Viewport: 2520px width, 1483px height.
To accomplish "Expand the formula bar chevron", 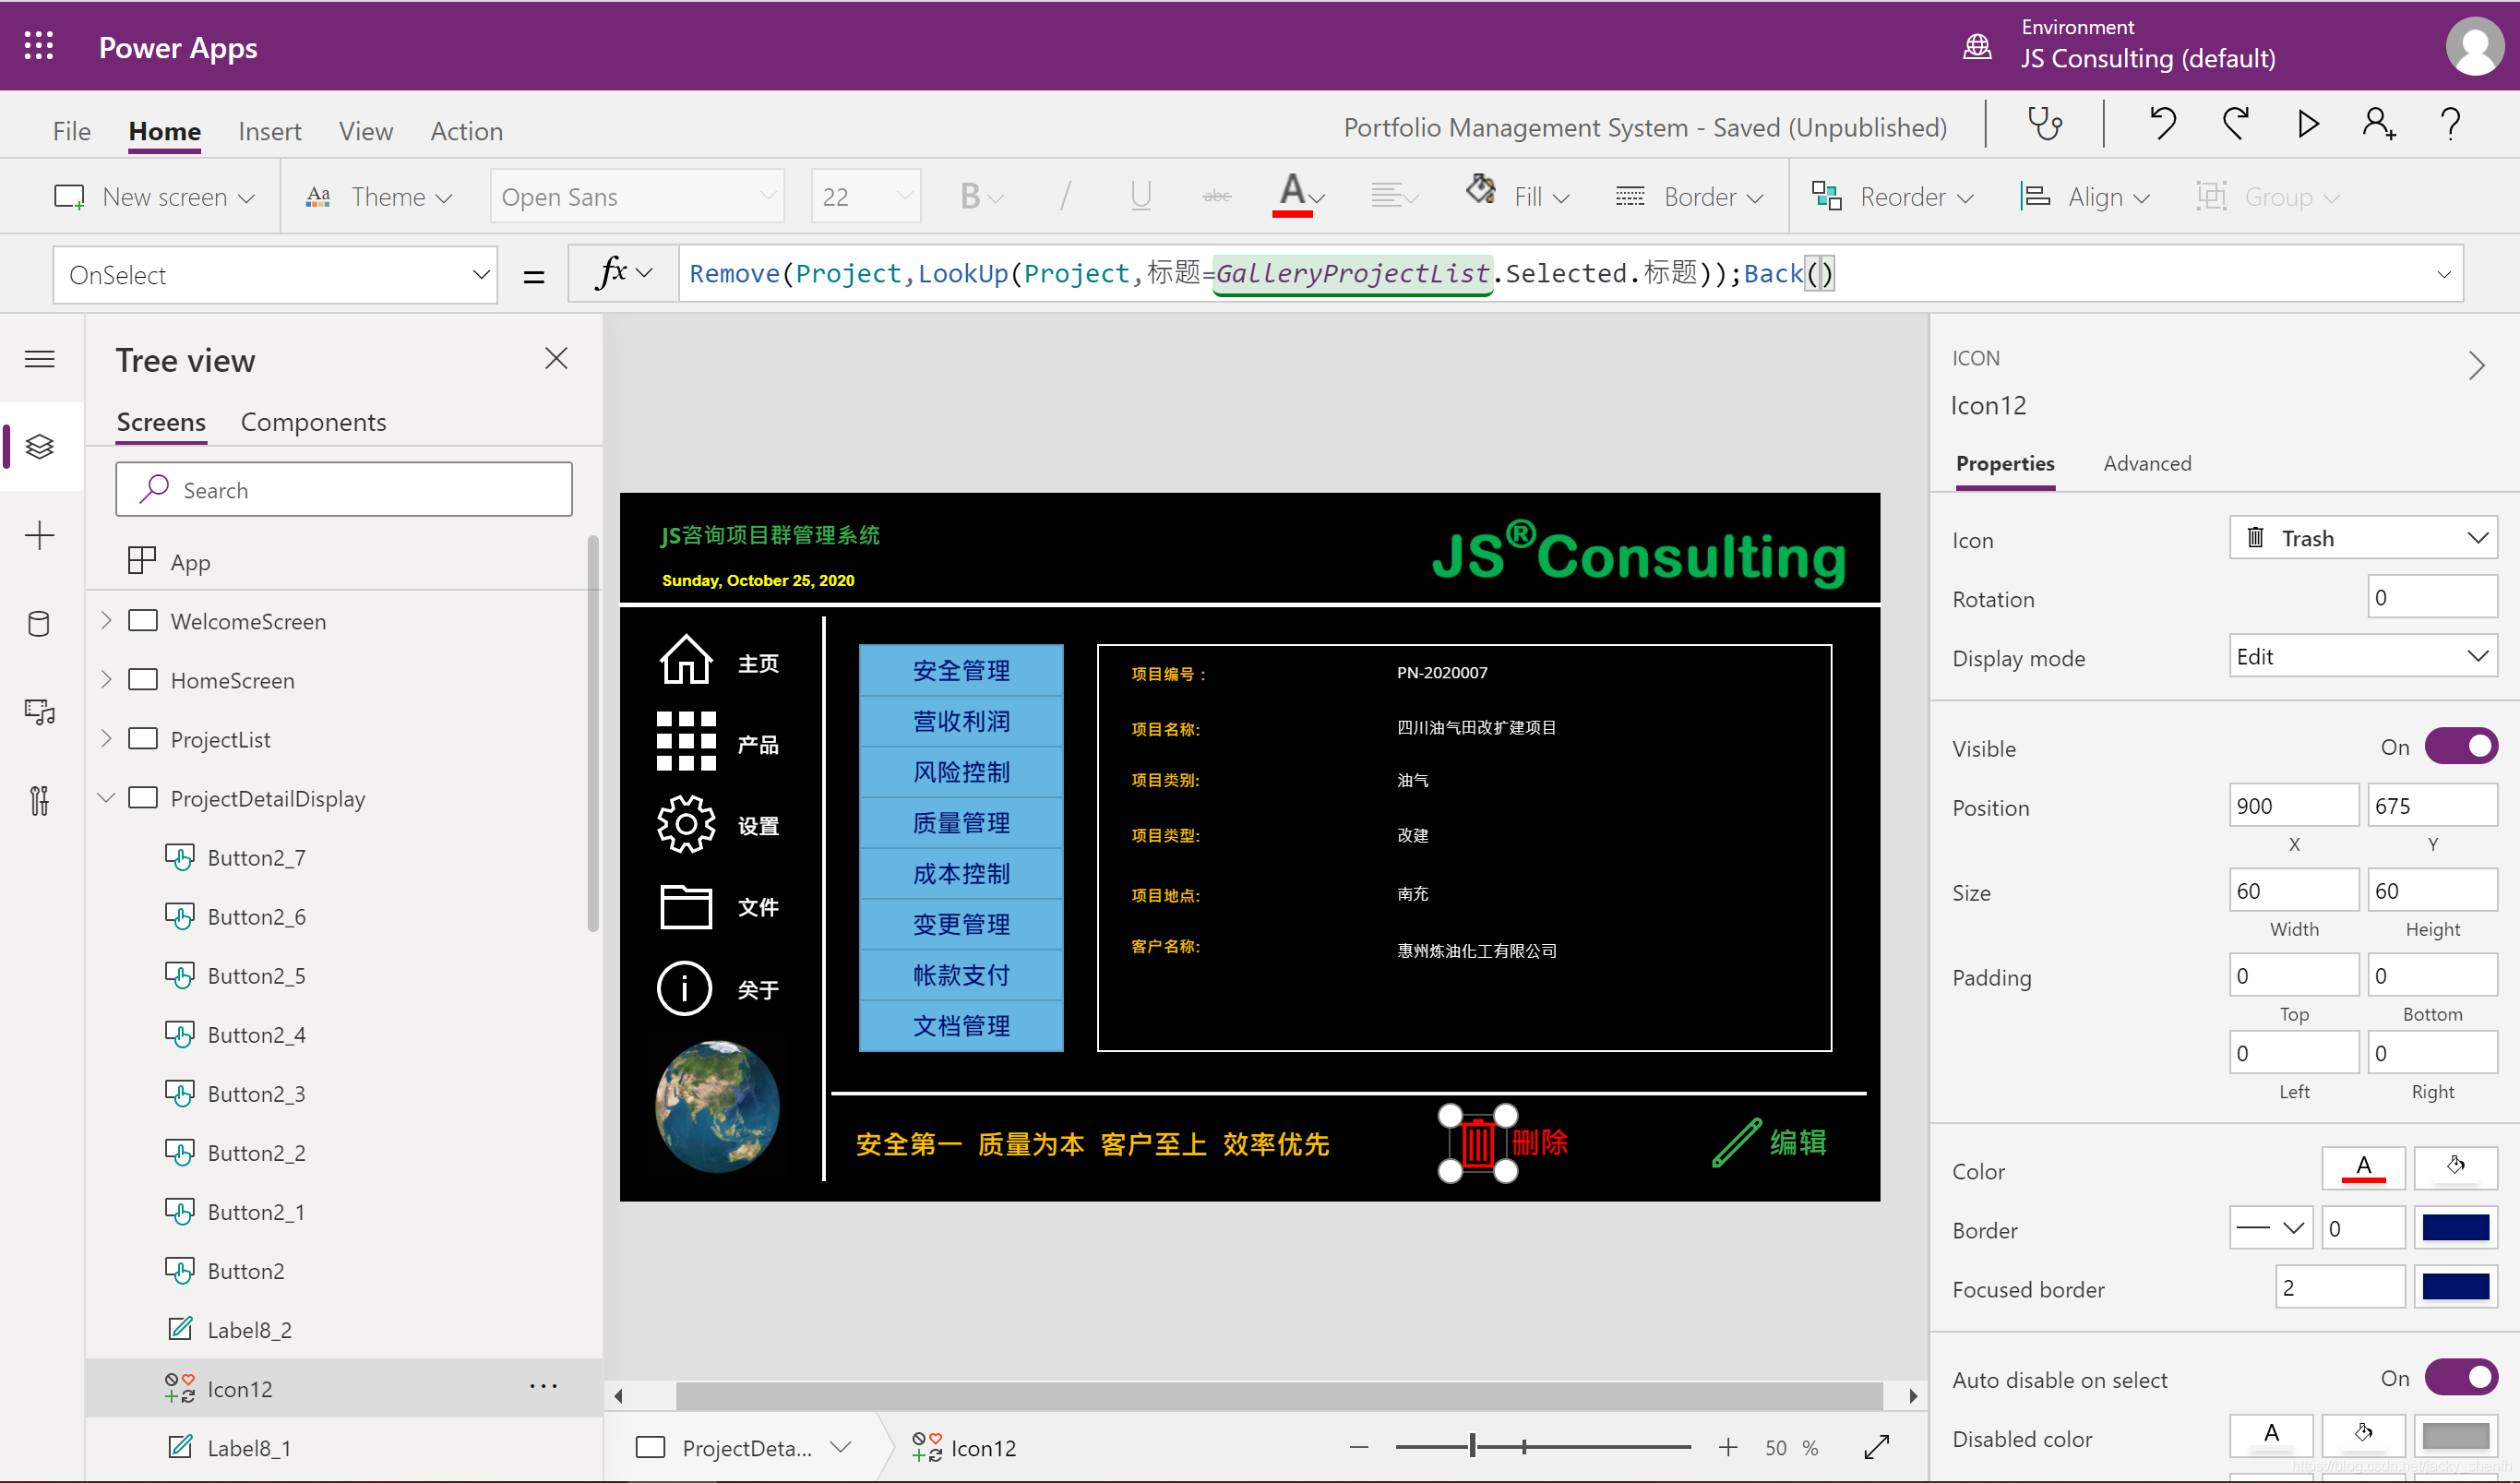I will pyautogui.click(x=2443, y=274).
